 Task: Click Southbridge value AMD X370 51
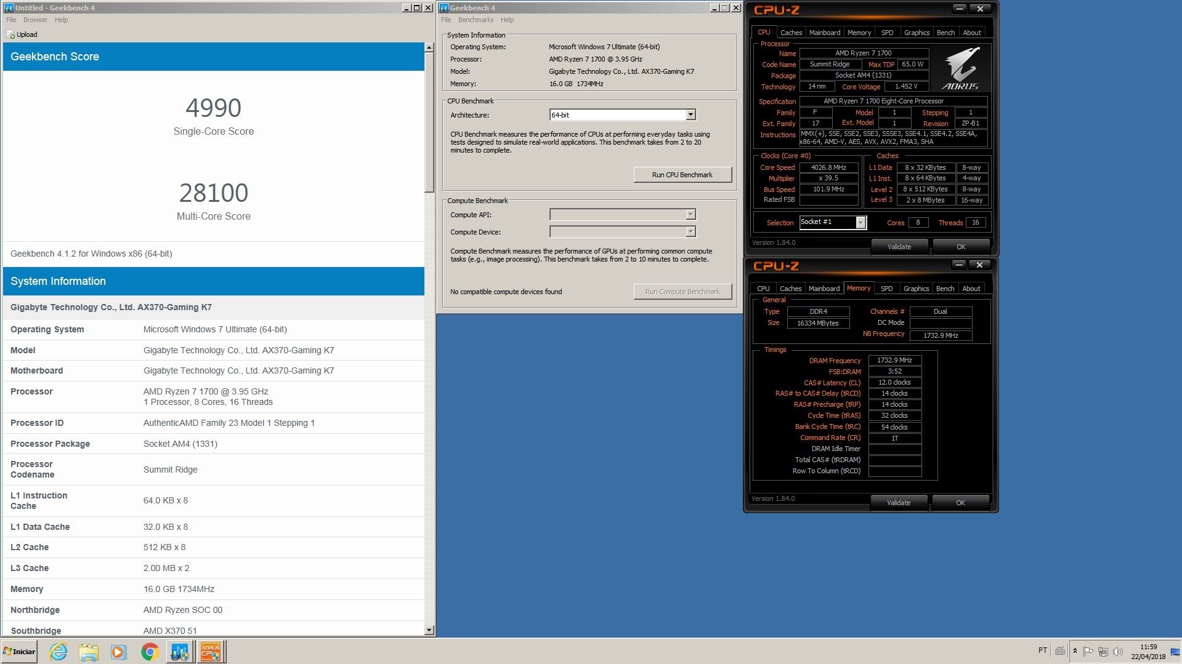170,631
